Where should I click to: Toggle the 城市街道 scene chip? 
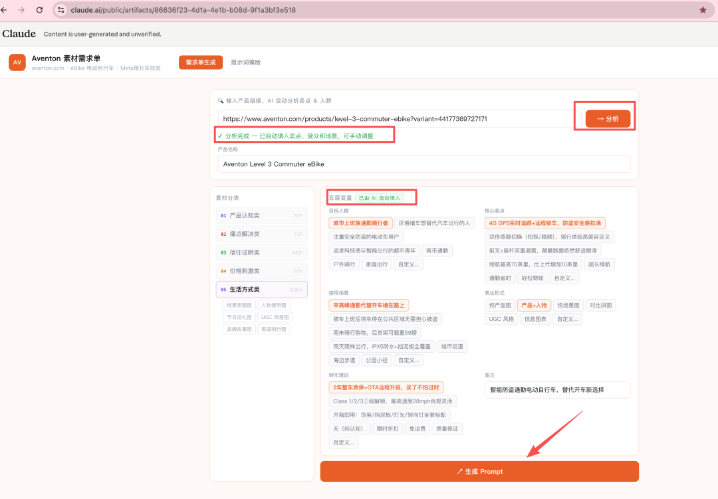tap(452, 347)
